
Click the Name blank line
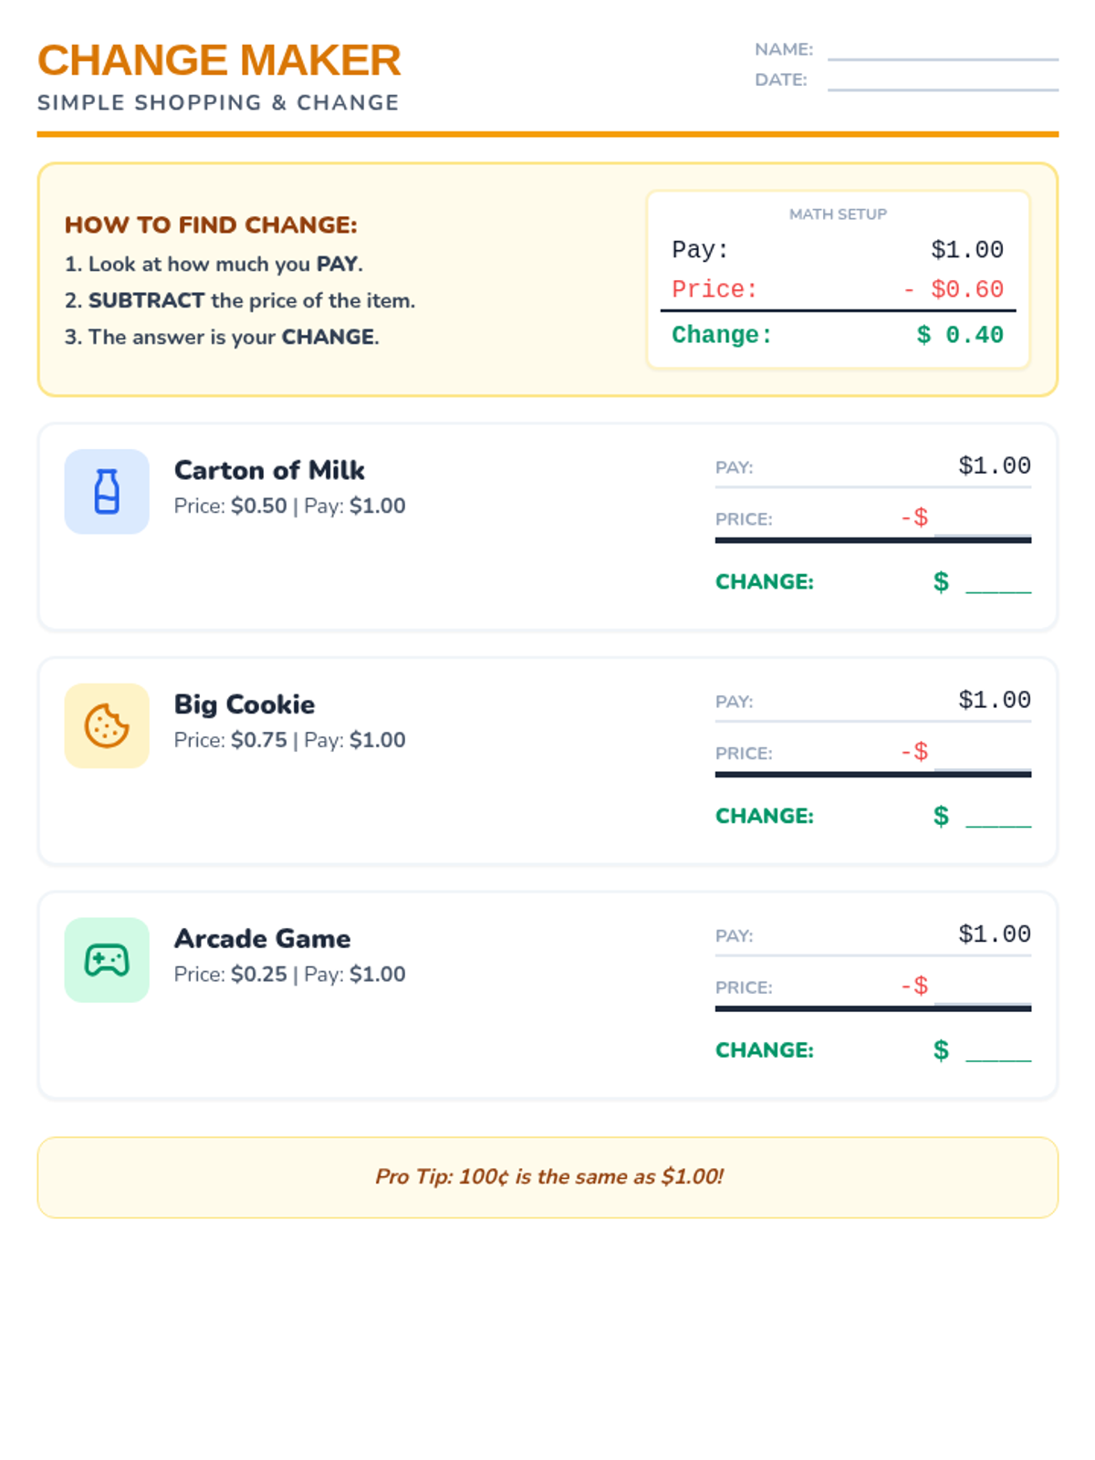click(943, 51)
